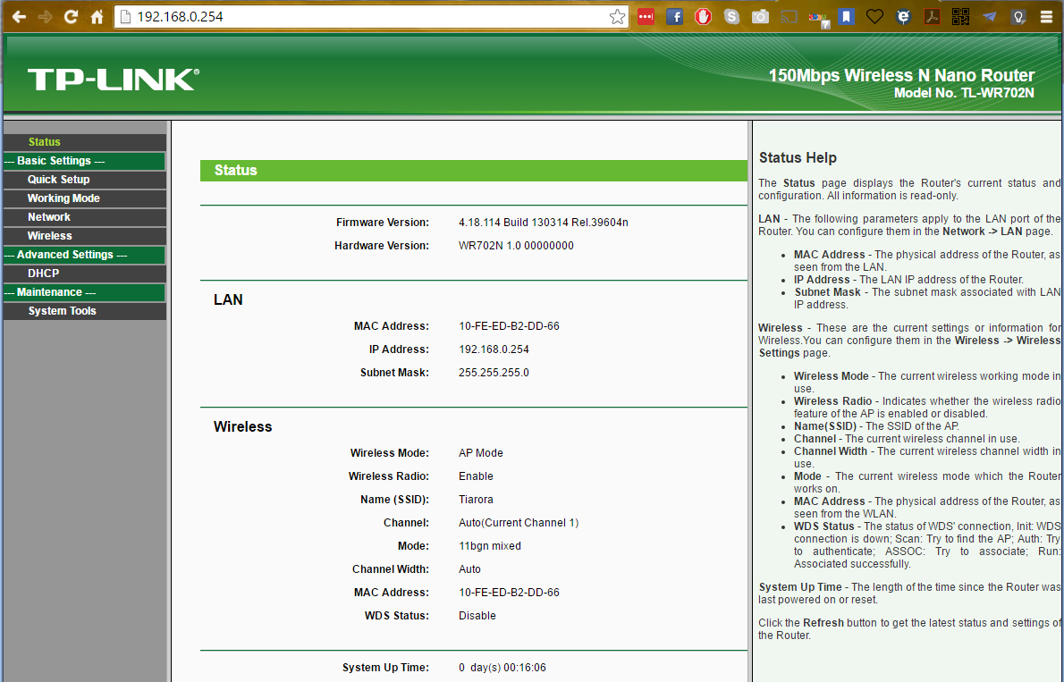Click the browser forward arrow

[x=45, y=17]
